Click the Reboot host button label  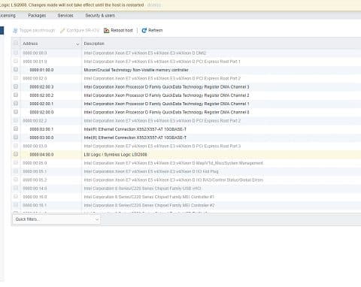(x=122, y=30)
